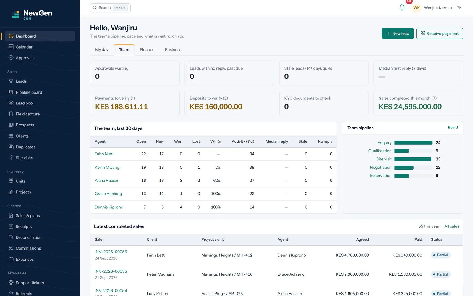Open the Payments to verify card
Screen dimensions: 473x296
click(x=135, y=103)
